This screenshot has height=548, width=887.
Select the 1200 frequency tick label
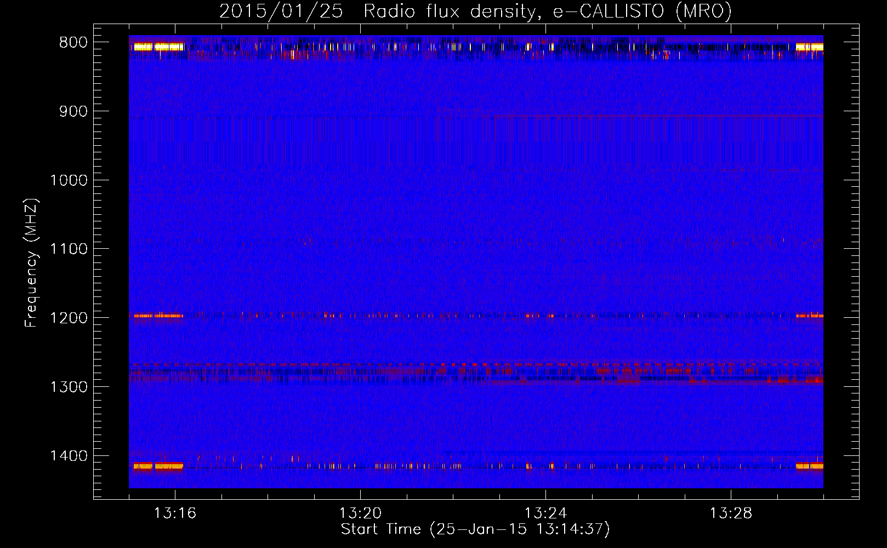(69, 318)
